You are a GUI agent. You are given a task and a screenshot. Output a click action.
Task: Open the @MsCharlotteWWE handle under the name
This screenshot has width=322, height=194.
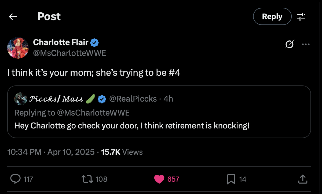(x=69, y=53)
